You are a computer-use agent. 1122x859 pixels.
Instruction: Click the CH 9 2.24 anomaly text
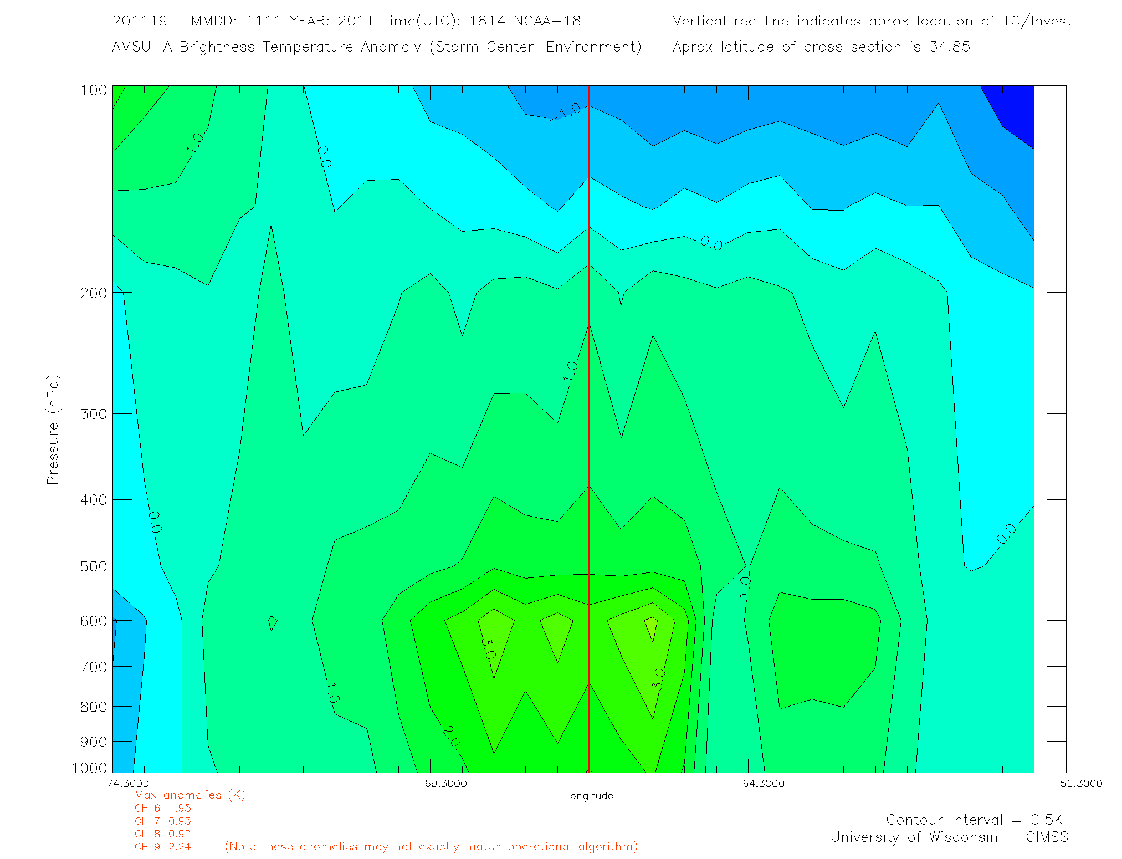point(162,846)
